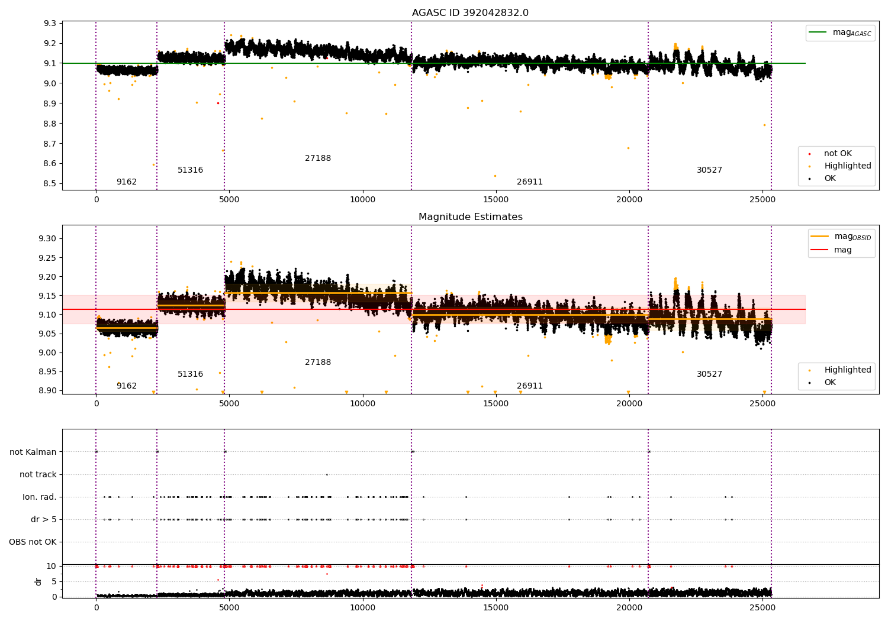Click the 'not Kalman' y-axis label
Viewport: 888px width, 621px height.
tap(33, 452)
